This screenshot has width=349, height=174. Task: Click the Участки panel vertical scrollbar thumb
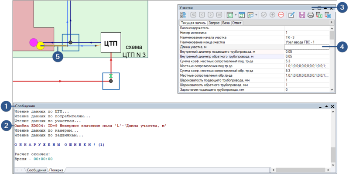pyautogui.click(x=332, y=35)
